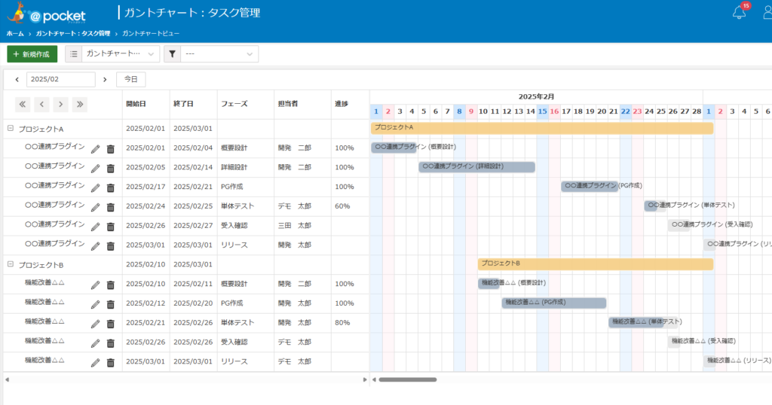The width and height of the screenshot is (772, 405).
Task: Go to ホーム breadcrumb link
Action: point(14,34)
